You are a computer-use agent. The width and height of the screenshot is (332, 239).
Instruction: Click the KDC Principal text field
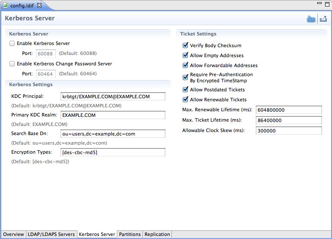coord(113,97)
